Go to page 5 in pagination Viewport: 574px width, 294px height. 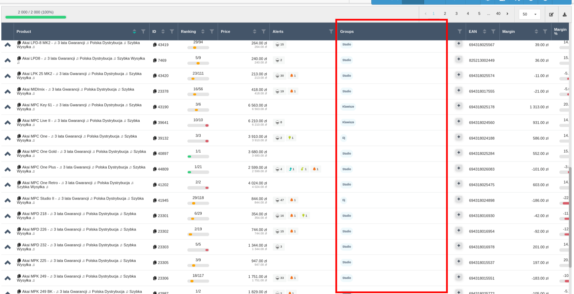point(479,14)
